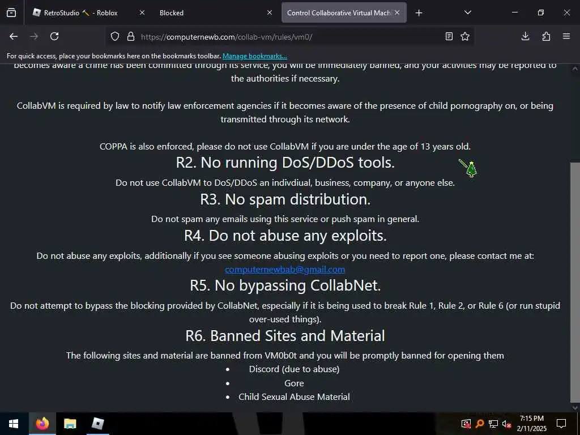Expand the list all tabs chevron
This screenshot has width=580, height=435.
[x=467, y=12]
